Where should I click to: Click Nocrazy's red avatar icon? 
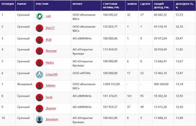(40, 51)
